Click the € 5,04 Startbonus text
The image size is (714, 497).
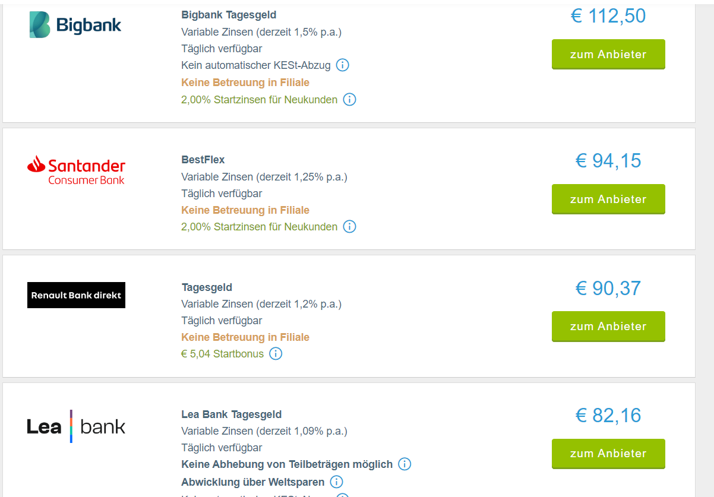[223, 354]
